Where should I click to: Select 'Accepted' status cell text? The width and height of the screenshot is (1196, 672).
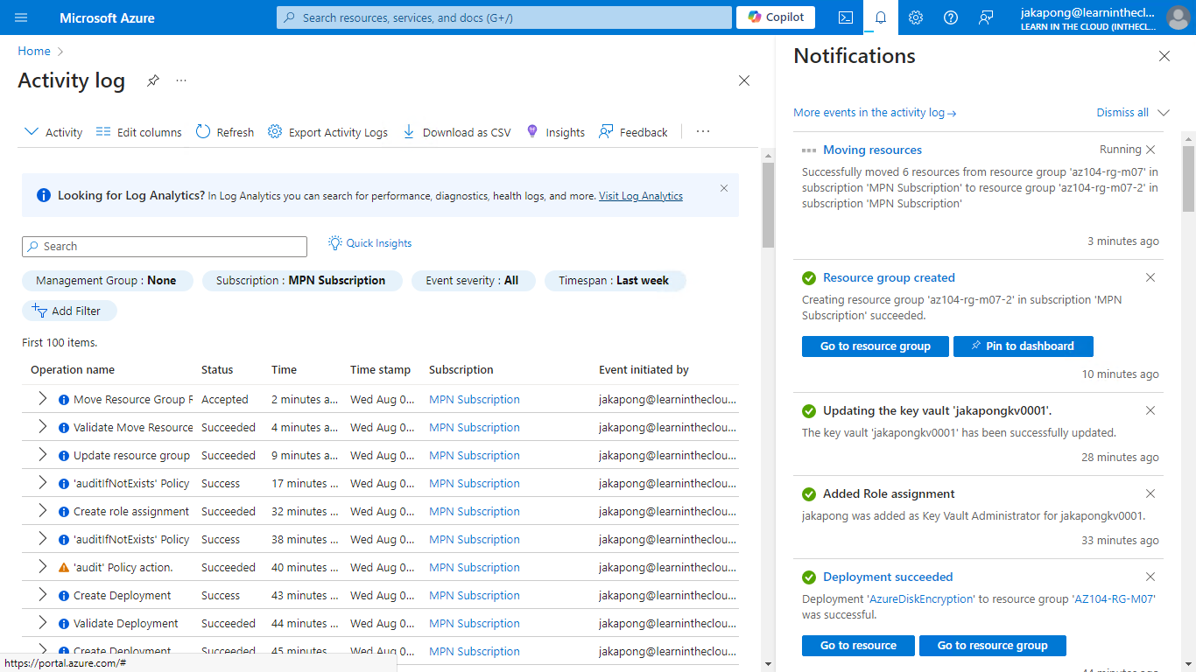(x=225, y=399)
